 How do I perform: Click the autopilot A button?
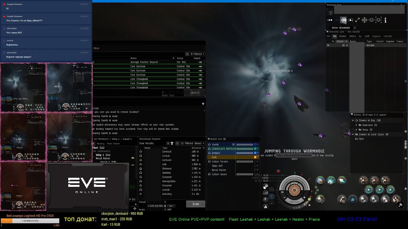[x=266, y=207]
